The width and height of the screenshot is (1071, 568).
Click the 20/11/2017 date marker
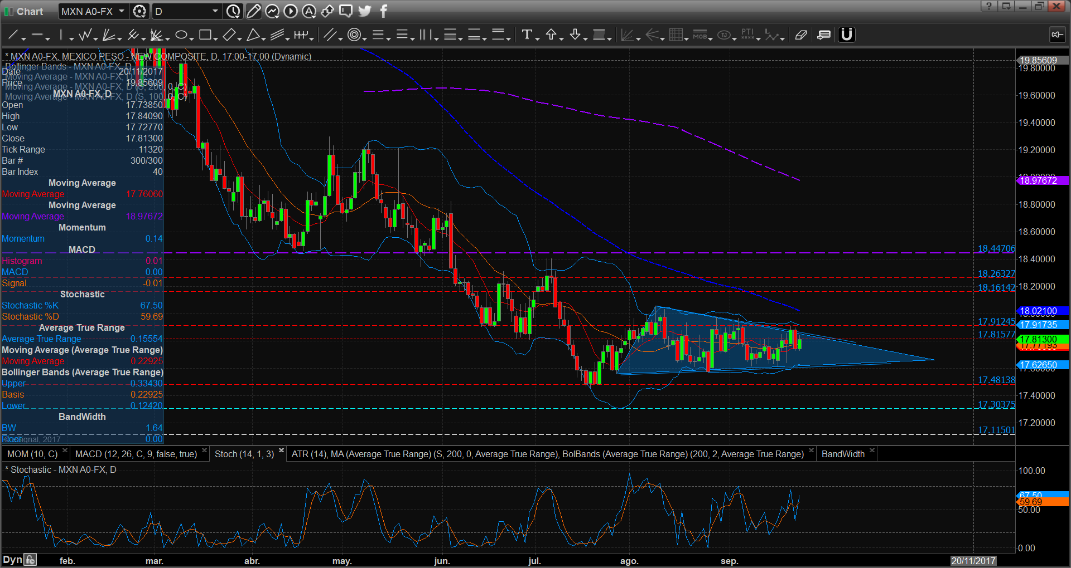[973, 561]
